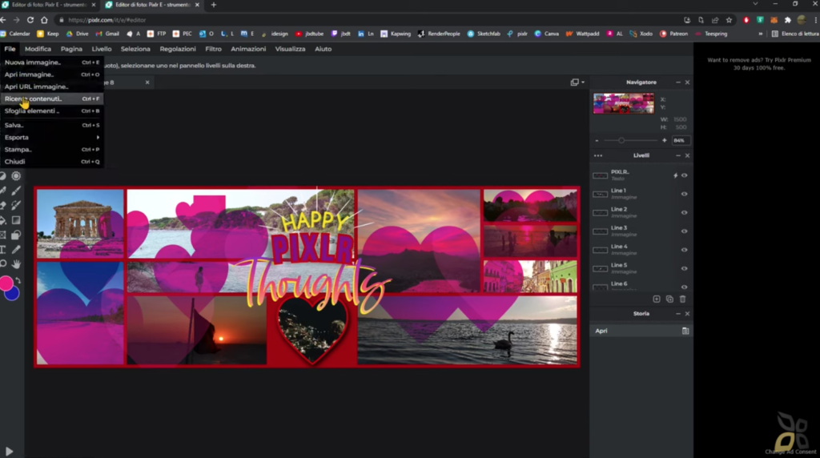
Task: Hide the Line 4 layer
Action: [684, 250]
